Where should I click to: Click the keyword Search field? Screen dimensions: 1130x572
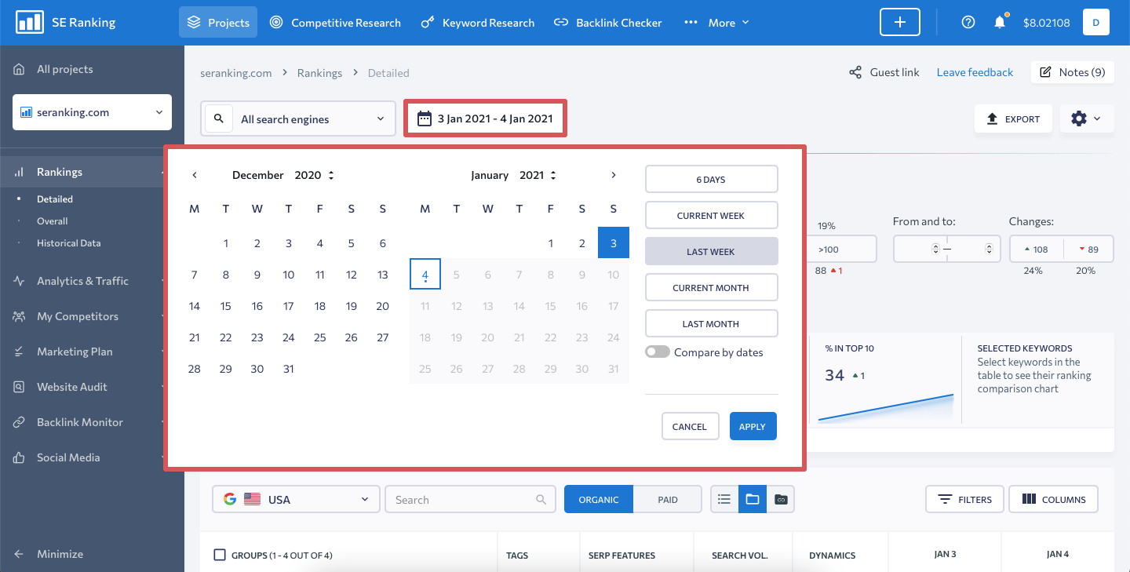471,499
